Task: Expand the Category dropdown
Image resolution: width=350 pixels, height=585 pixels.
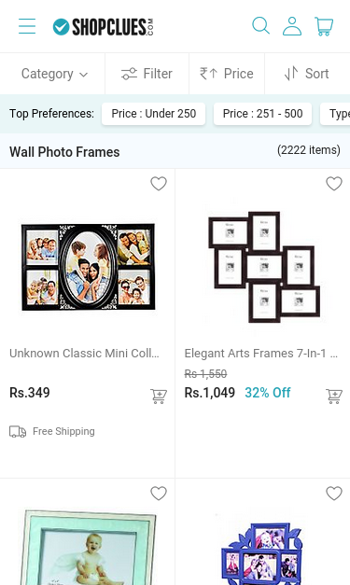Action: tap(54, 74)
